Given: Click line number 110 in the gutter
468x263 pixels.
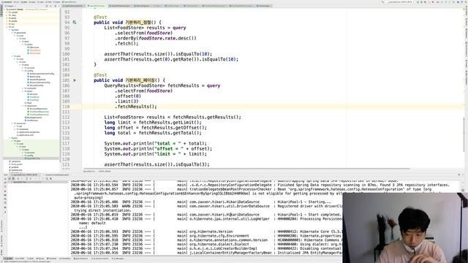Looking at the screenshot, I should pyautogui.click(x=66, y=107).
